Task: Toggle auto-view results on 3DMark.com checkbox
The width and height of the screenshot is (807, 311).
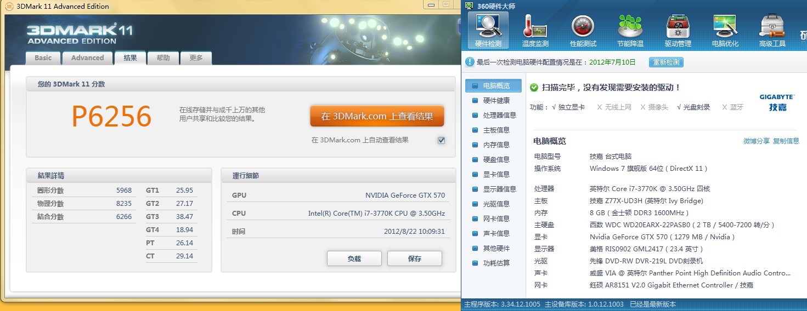Action: point(441,140)
